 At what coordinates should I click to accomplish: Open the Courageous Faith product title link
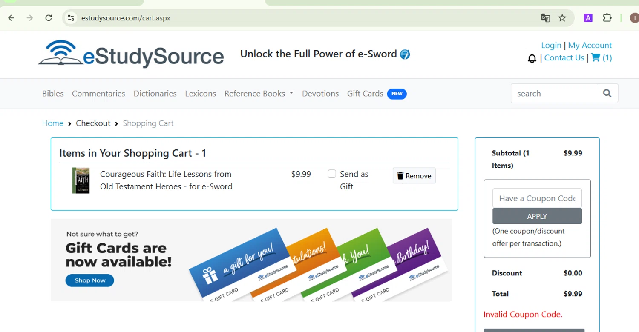tap(166, 180)
